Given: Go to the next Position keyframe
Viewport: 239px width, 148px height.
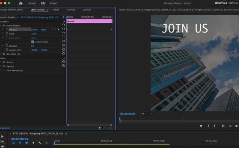Looking at the screenshot, I should click(x=58, y=30).
